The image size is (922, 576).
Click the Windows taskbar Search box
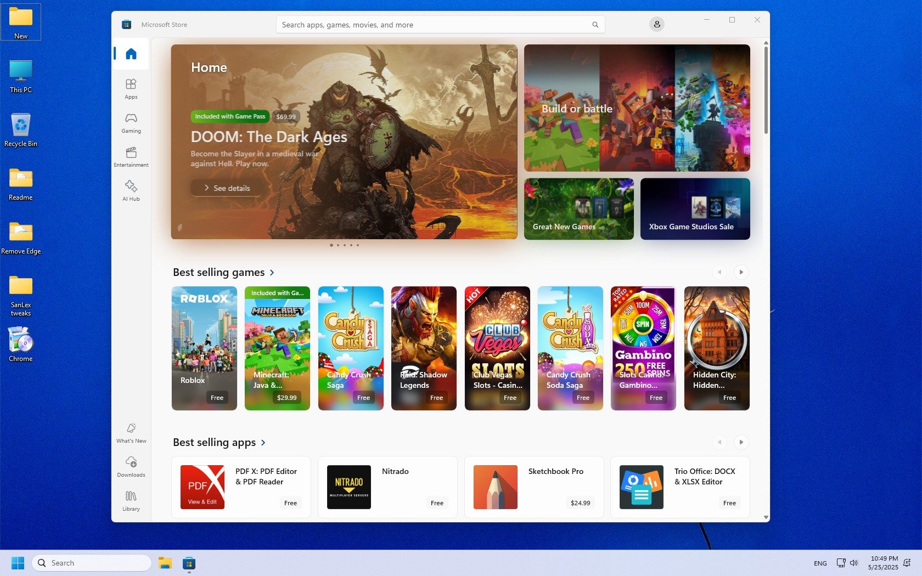pyautogui.click(x=92, y=563)
